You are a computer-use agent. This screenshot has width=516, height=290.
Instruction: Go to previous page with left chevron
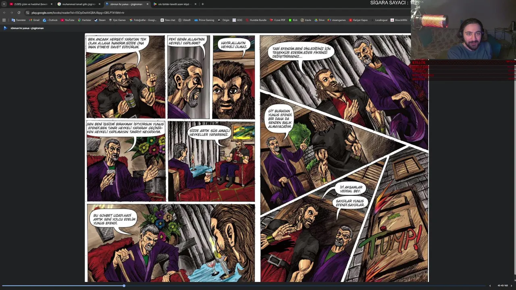click(x=490, y=286)
